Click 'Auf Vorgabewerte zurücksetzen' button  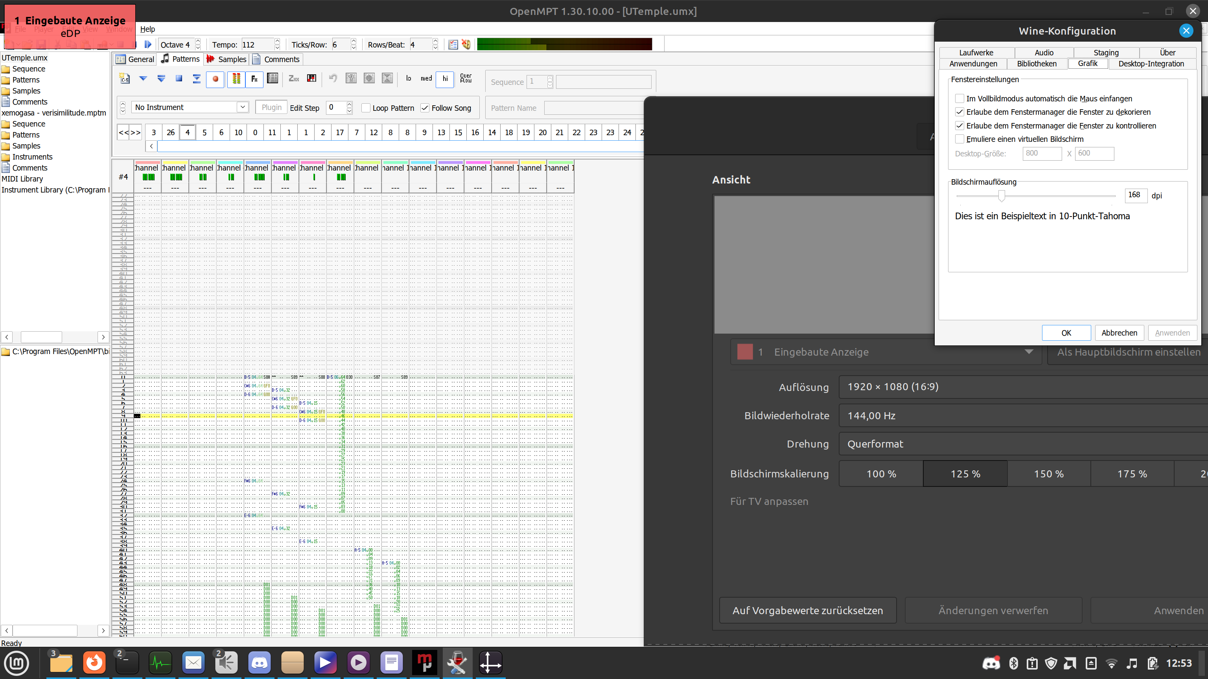tap(807, 611)
